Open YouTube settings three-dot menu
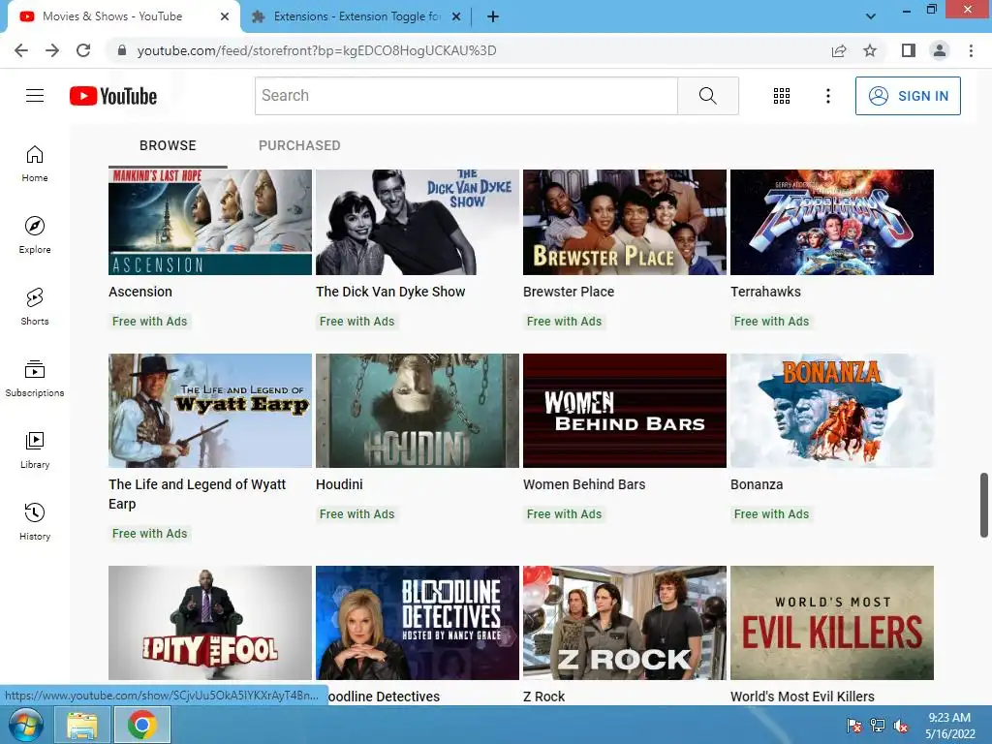 pos(827,96)
